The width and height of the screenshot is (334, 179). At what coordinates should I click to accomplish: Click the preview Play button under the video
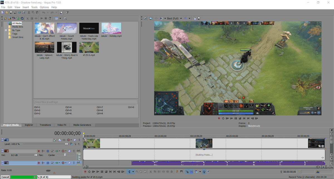coord(231,118)
